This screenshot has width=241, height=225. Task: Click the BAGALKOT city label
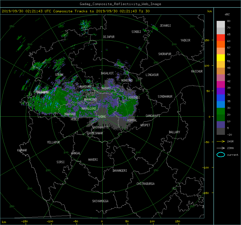coord(107,73)
